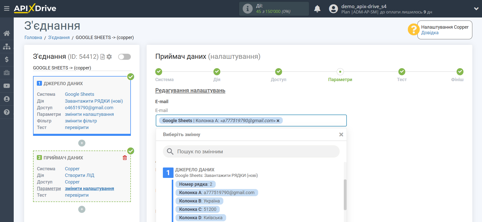Click the search magnifier icon
The height and width of the screenshot is (222, 482).
click(x=170, y=152)
